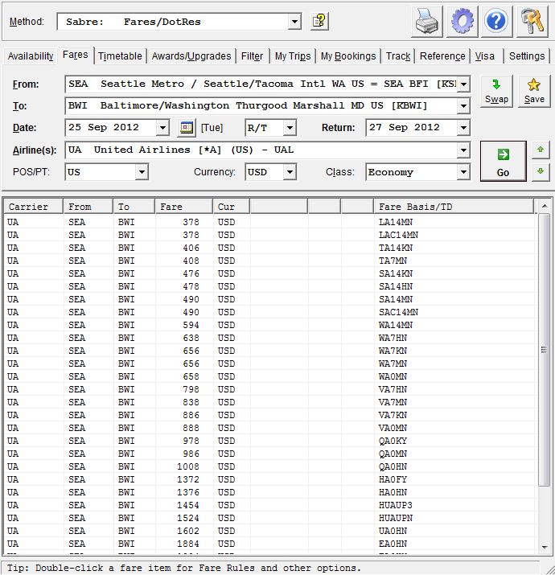
Task: Open the Return date dropdown
Action: [x=463, y=128]
